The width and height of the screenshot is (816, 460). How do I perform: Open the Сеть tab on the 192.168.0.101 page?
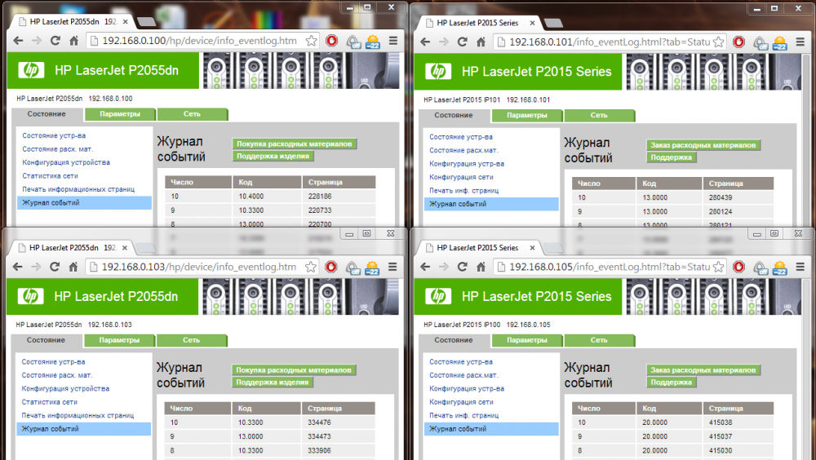(x=599, y=115)
